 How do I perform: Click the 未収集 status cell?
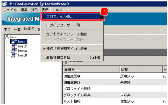point(125,95)
